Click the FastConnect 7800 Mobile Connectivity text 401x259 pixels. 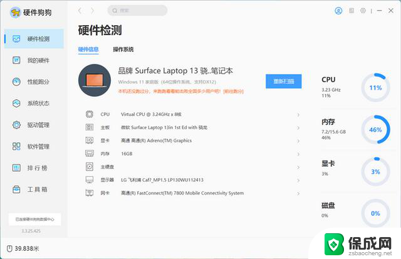[x=182, y=193]
